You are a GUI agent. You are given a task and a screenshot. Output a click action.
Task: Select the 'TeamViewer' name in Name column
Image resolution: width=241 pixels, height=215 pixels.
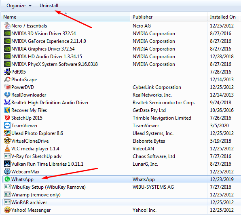pos(24,126)
